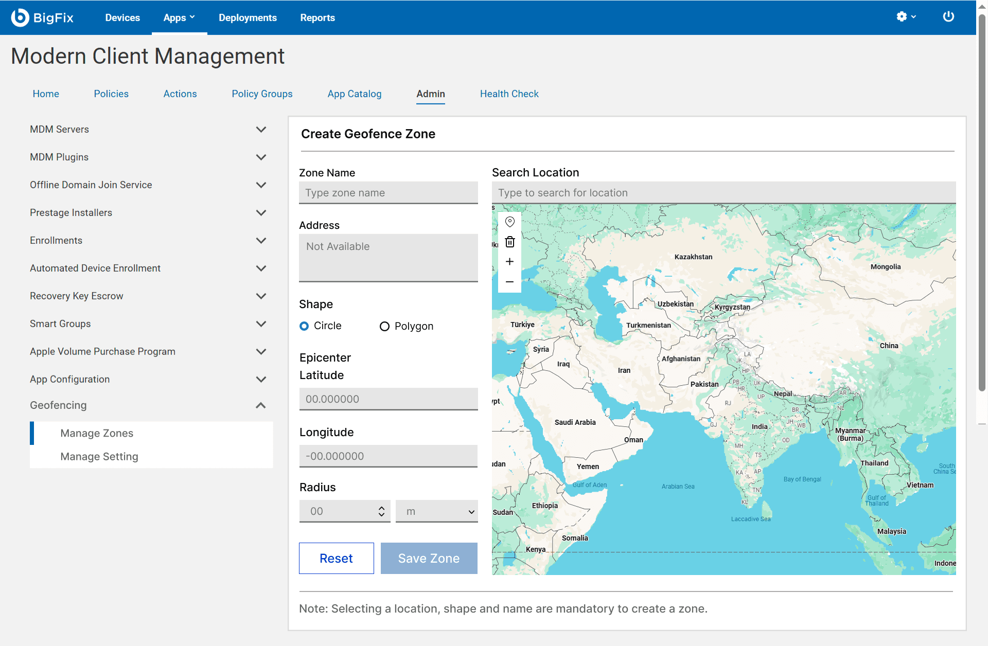
Task: Click India on the map
Action: 760,427
